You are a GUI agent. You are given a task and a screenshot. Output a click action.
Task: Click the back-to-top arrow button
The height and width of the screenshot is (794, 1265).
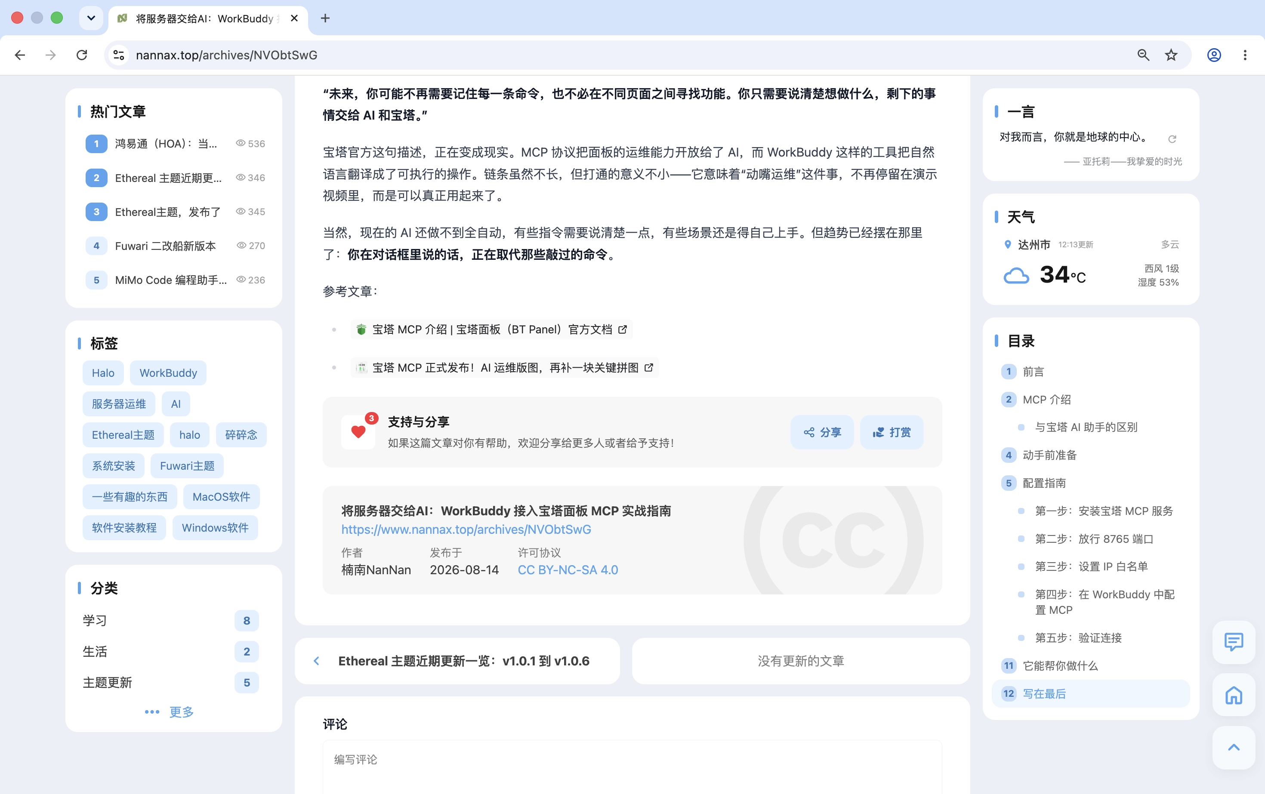[x=1234, y=747]
